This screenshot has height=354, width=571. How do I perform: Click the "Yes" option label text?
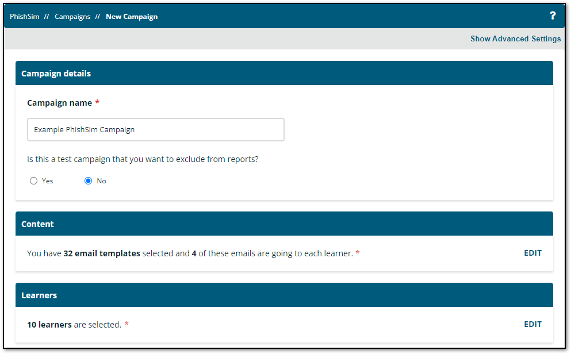click(x=47, y=181)
